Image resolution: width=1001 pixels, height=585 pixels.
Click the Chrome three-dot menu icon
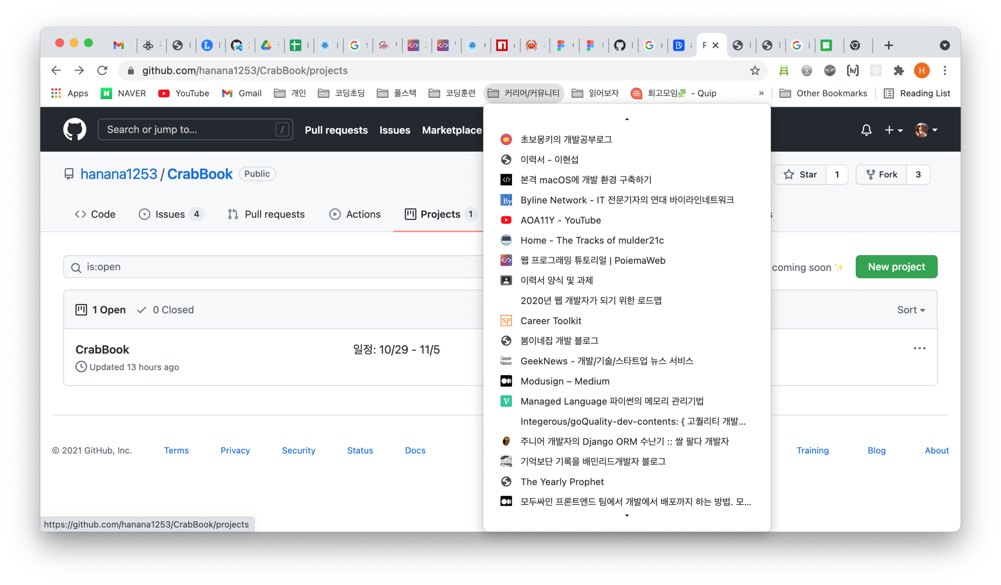click(945, 71)
